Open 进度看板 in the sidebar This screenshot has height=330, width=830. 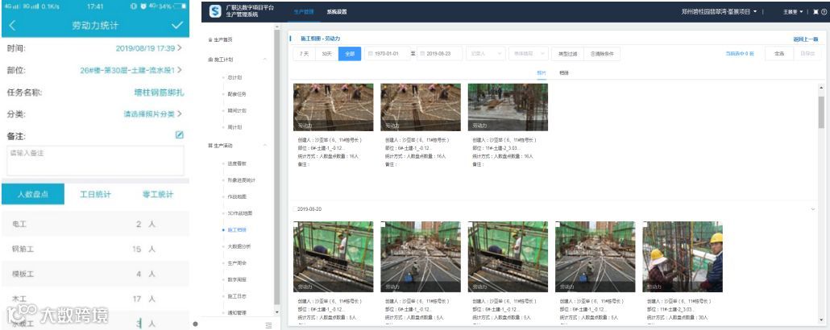[237, 163]
